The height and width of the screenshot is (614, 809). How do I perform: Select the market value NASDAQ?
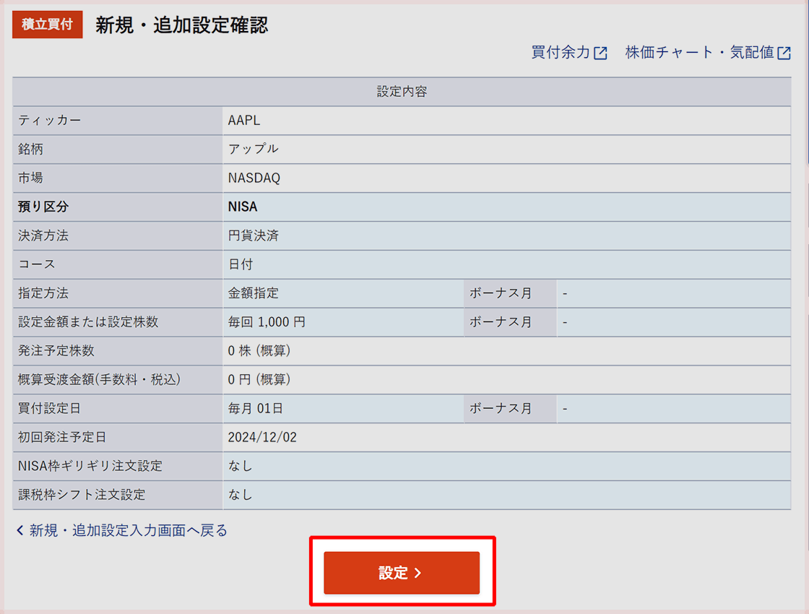point(254,178)
